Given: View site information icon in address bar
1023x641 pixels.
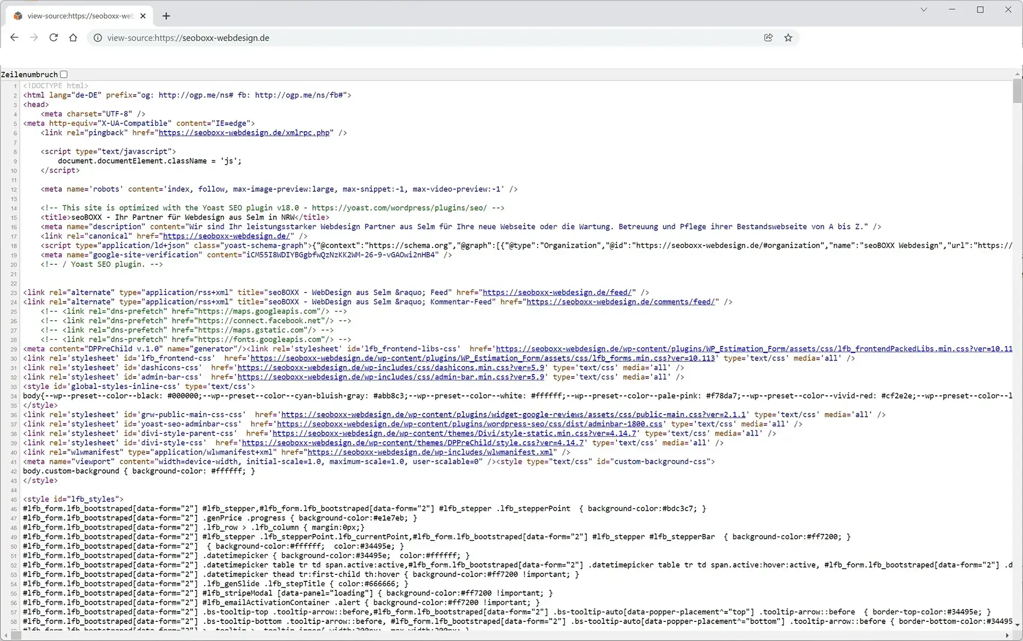Looking at the screenshot, I should (x=98, y=38).
